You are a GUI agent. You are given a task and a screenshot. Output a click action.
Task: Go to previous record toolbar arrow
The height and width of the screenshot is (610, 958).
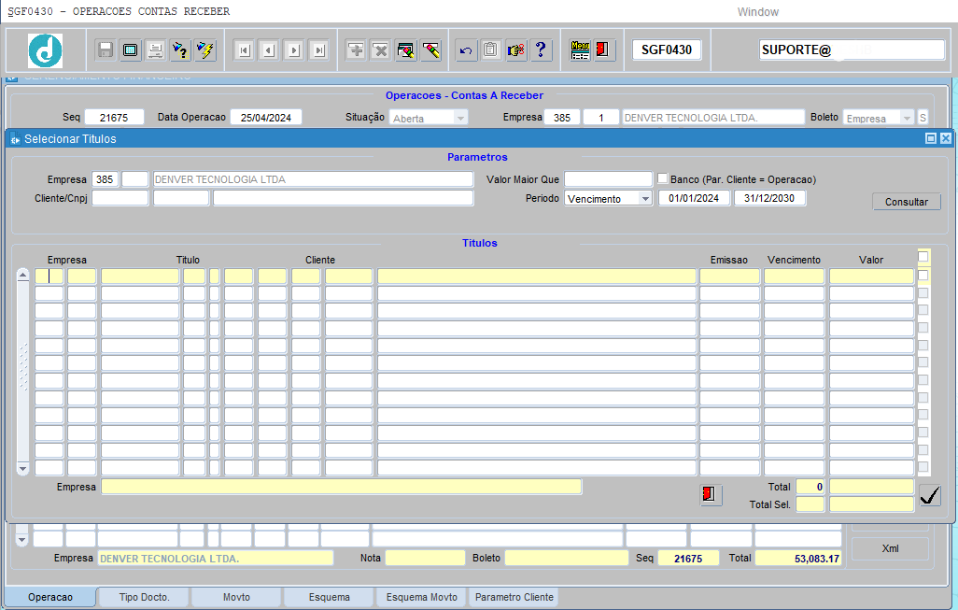pos(270,50)
